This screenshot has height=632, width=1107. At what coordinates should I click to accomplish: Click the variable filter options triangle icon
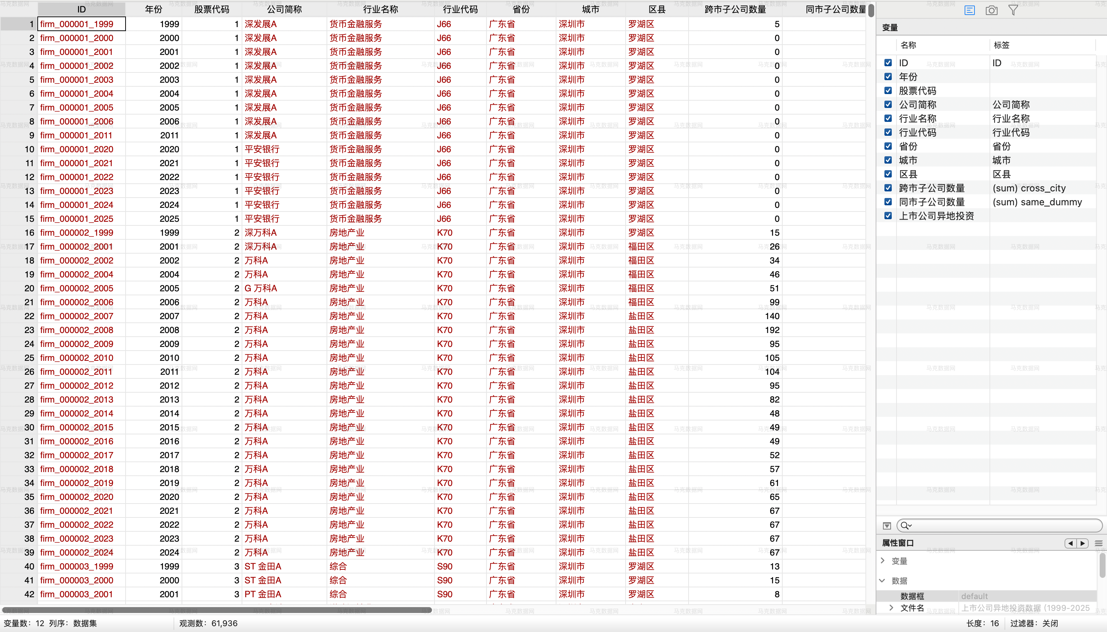pos(887,526)
